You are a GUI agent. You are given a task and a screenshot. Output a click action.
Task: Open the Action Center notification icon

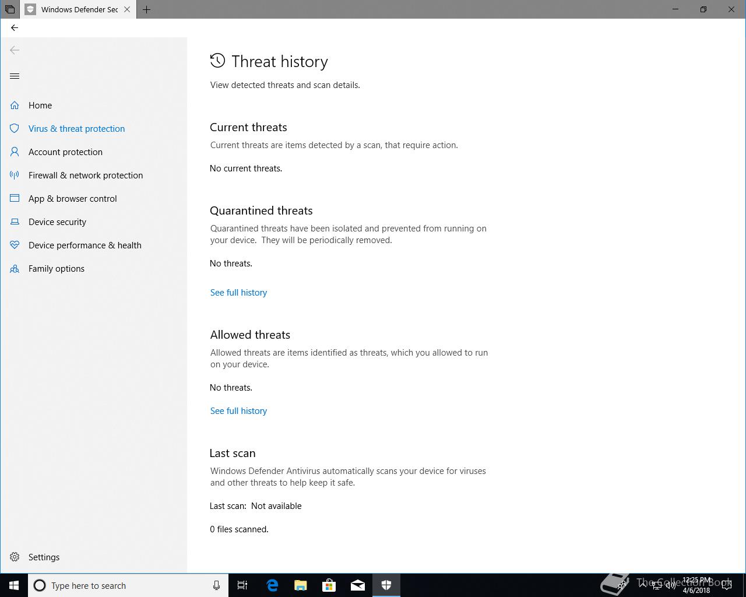727,585
